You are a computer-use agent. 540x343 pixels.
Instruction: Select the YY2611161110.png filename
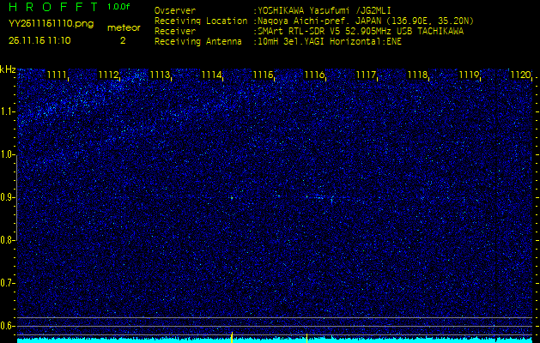tap(45, 24)
